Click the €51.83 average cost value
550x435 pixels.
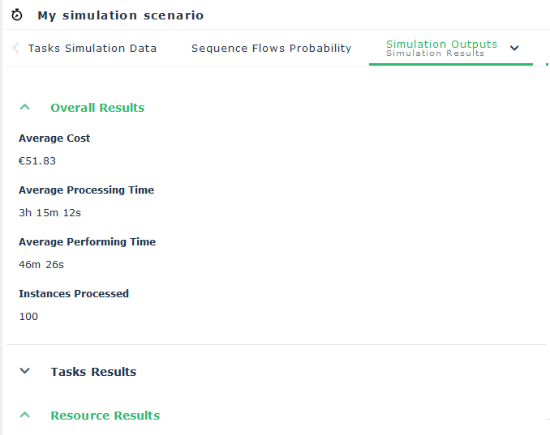(37, 161)
